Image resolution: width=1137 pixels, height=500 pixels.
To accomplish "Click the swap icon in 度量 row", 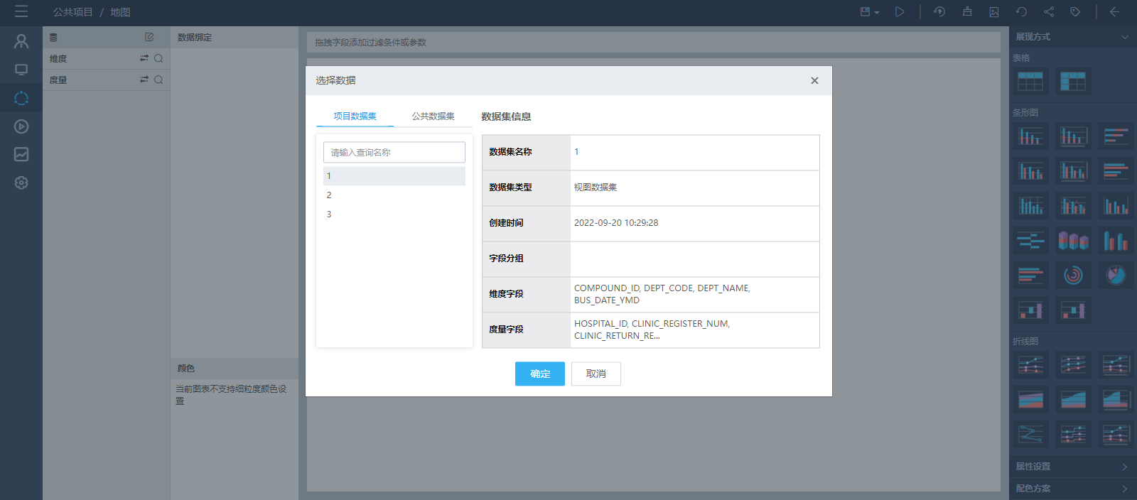I will pyautogui.click(x=144, y=80).
